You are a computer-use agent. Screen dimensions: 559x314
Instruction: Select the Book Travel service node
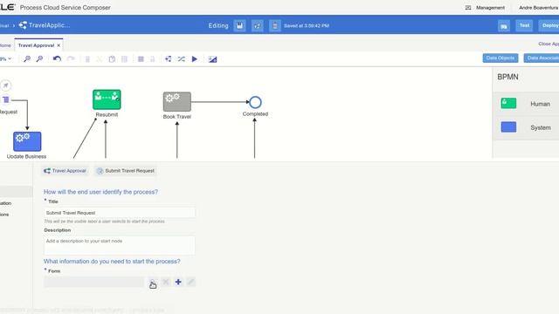pos(177,101)
